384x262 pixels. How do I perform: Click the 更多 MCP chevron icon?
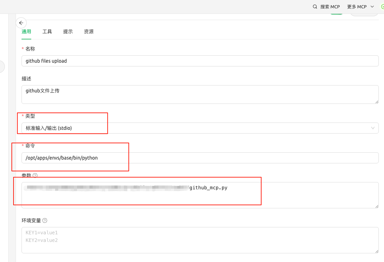click(372, 7)
